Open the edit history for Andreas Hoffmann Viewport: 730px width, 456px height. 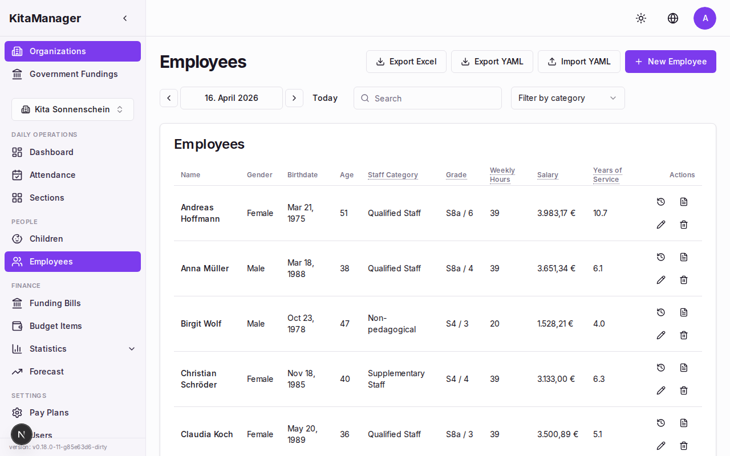click(661, 202)
